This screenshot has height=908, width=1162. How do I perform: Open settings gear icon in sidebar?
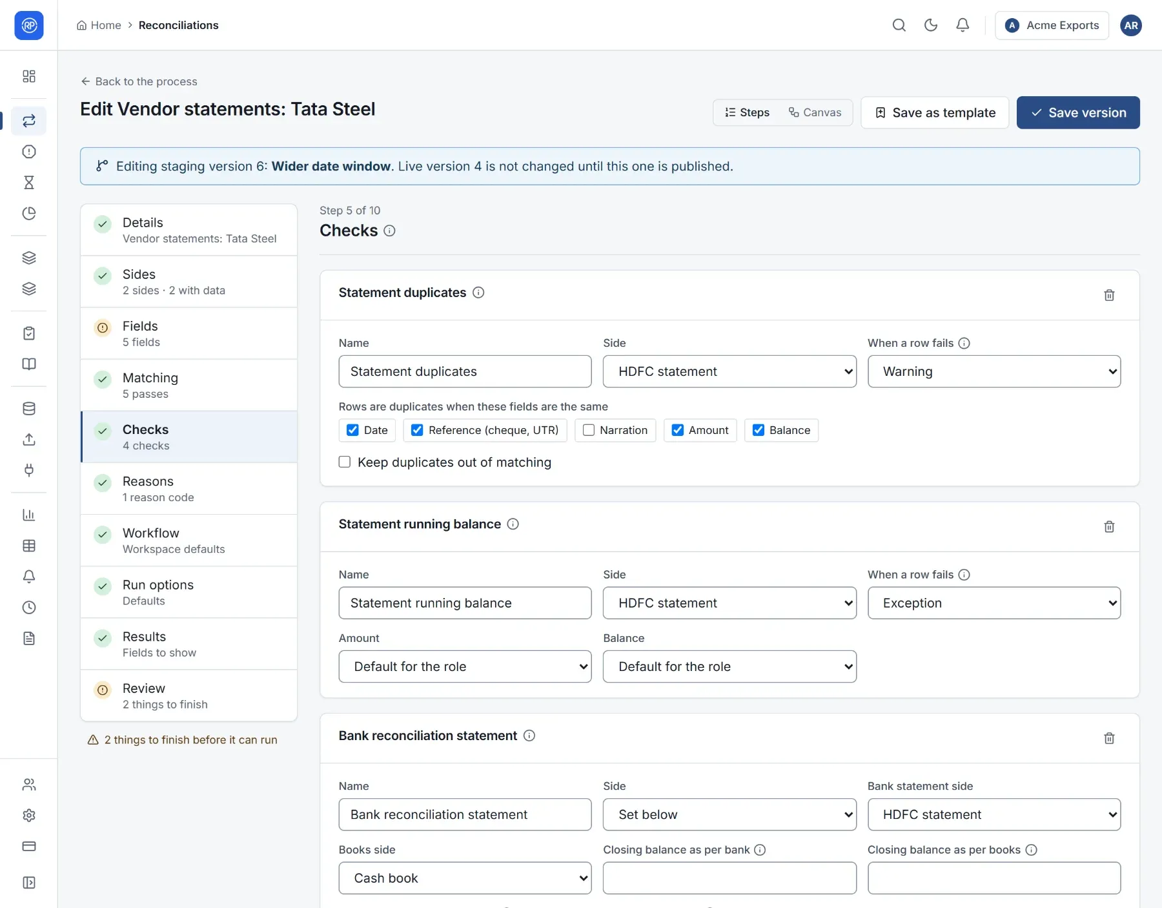[x=29, y=816]
